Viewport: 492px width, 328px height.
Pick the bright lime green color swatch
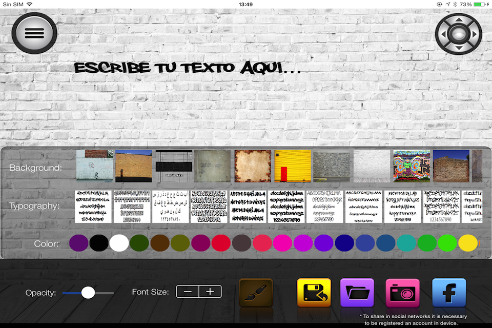click(x=447, y=243)
